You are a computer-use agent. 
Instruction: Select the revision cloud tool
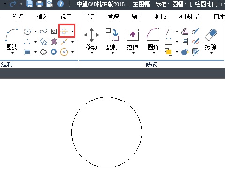[x=44, y=52]
